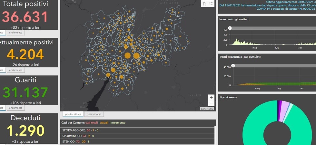Click '+3 rispetto a ieri' text
The width and height of the screenshot is (316, 145).
(x=25, y=141)
